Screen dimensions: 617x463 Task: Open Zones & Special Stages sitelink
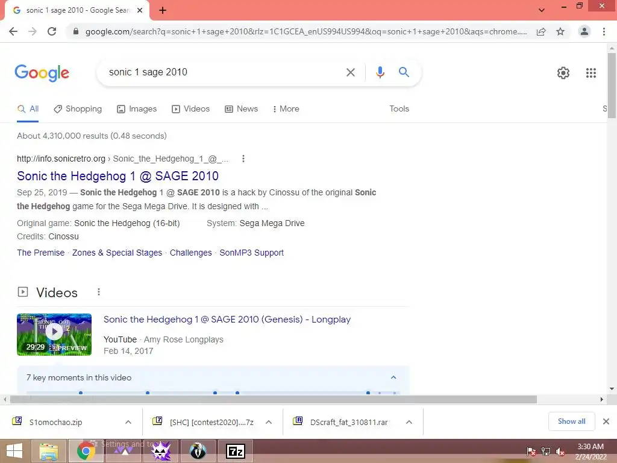point(117,253)
